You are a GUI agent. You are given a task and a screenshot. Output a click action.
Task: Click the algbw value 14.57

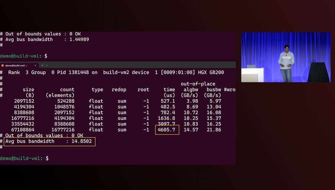tap(191, 130)
